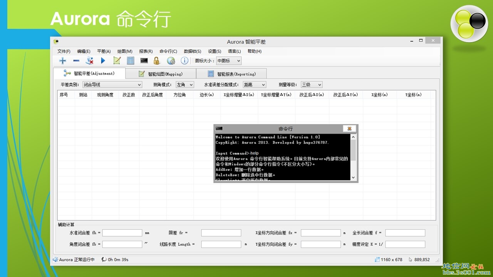Click the 精度评定 K input field

coord(405,244)
